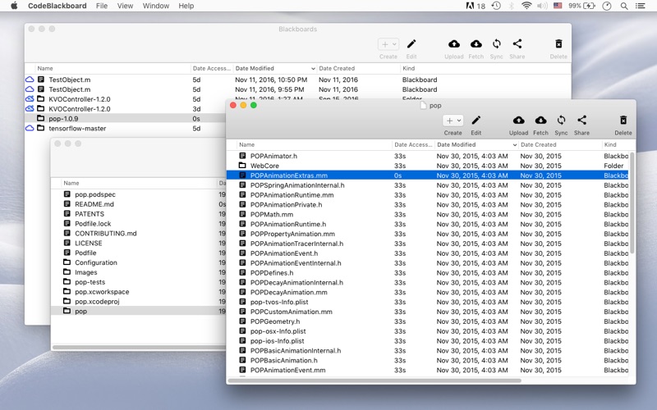Open the Window menu
Viewport: 657px width, 410px height.
coord(156,6)
